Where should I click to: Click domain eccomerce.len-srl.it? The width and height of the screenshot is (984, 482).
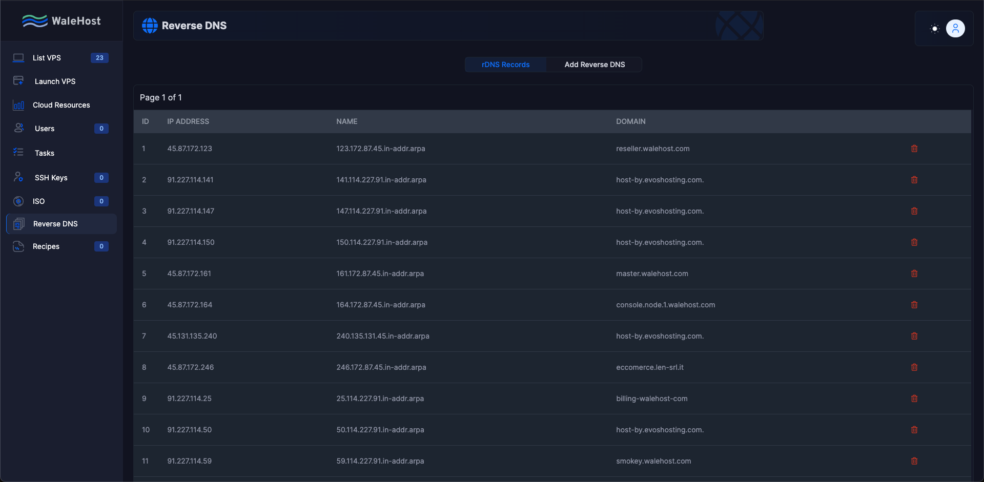(x=650, y=367)
